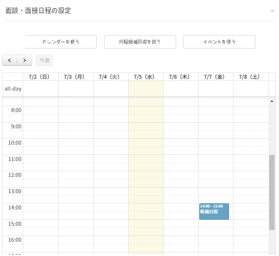The height and width of the screenshot is (256, 279).
Task: Click the calendar vertical scrollbar thumb
Action: (272, 192)
